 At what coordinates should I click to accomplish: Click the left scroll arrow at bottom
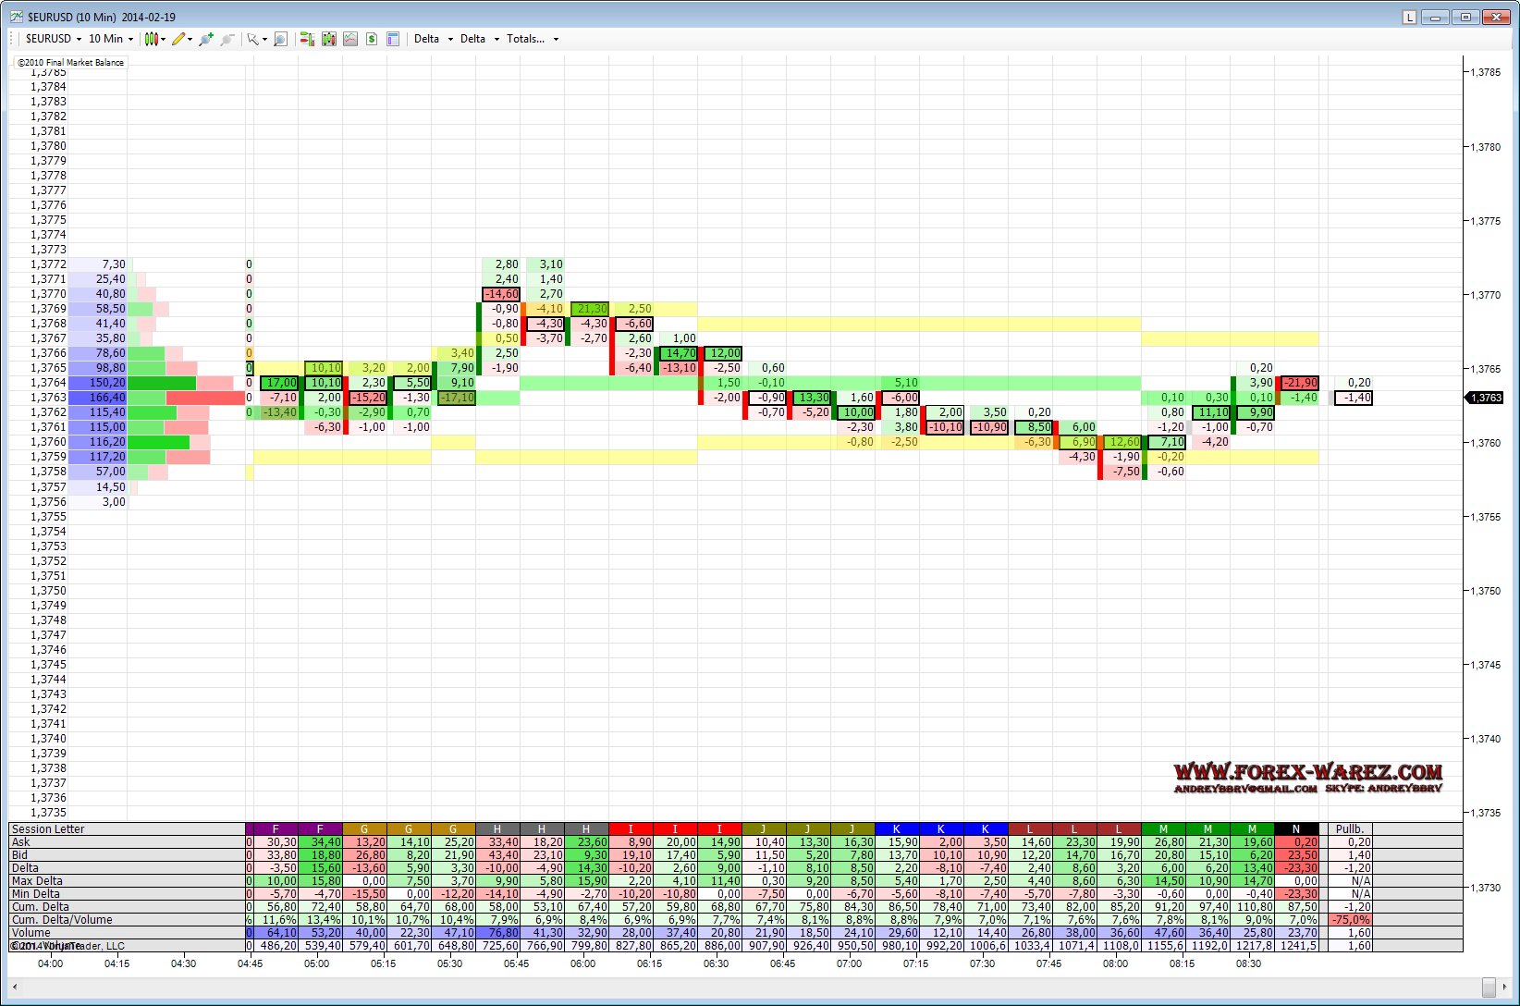coord(15,987)
